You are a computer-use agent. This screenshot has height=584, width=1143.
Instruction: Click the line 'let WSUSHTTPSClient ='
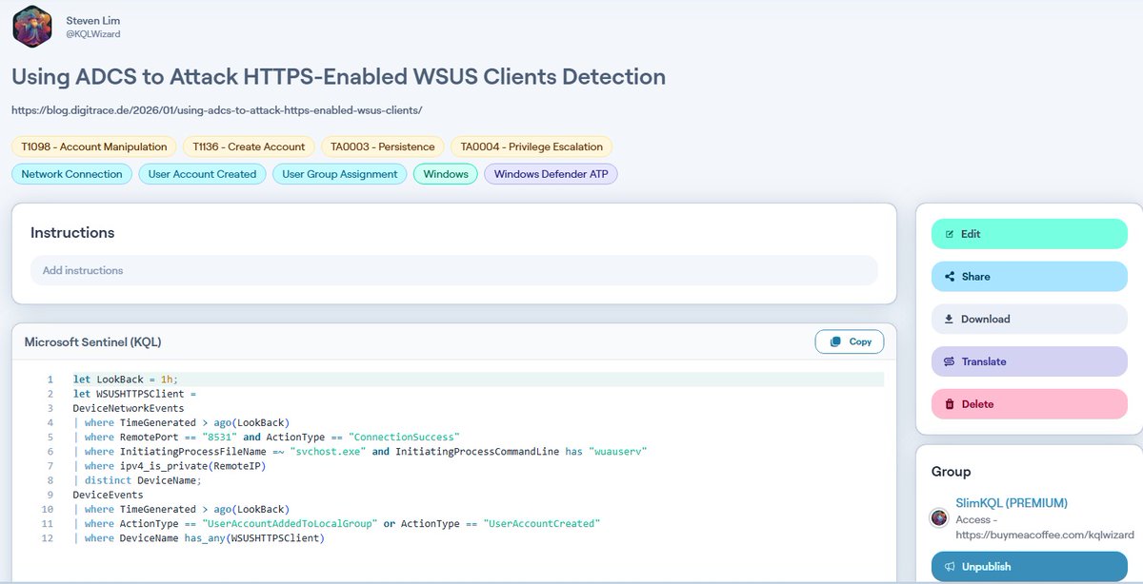pyautogui.click(x=134, y=394)
